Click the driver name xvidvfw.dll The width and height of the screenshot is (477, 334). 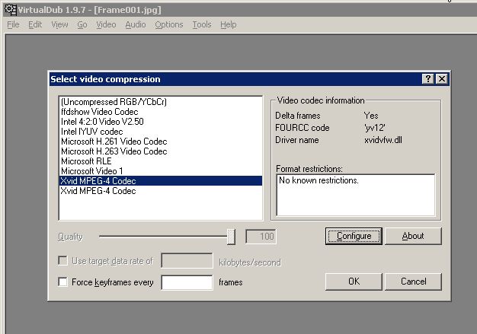point(383,140)
